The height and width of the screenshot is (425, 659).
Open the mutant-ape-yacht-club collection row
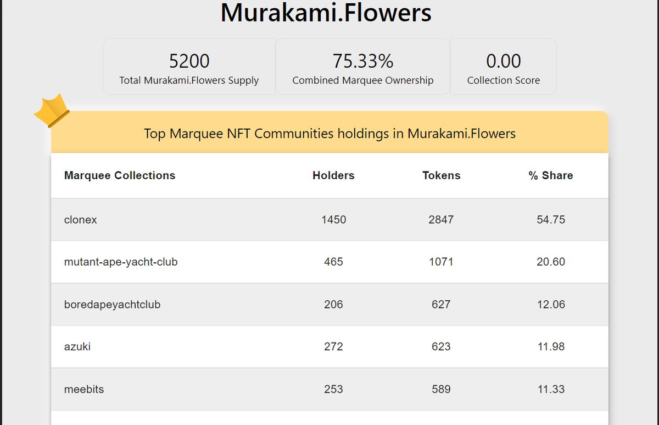click(329, 262)
